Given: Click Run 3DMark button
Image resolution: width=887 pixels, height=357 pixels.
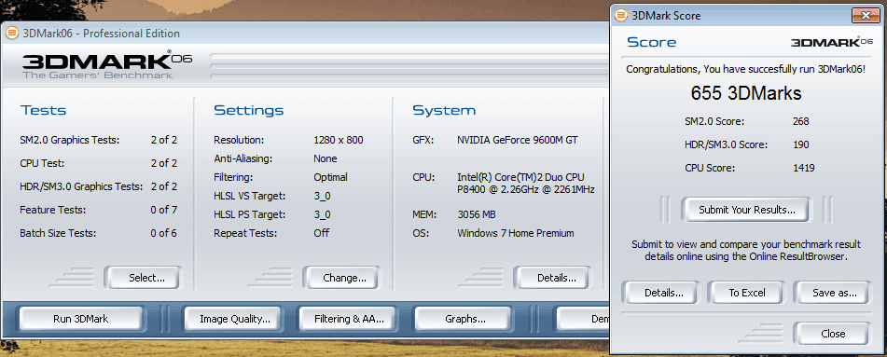Looking at the screenshot, I should point(80,319).
